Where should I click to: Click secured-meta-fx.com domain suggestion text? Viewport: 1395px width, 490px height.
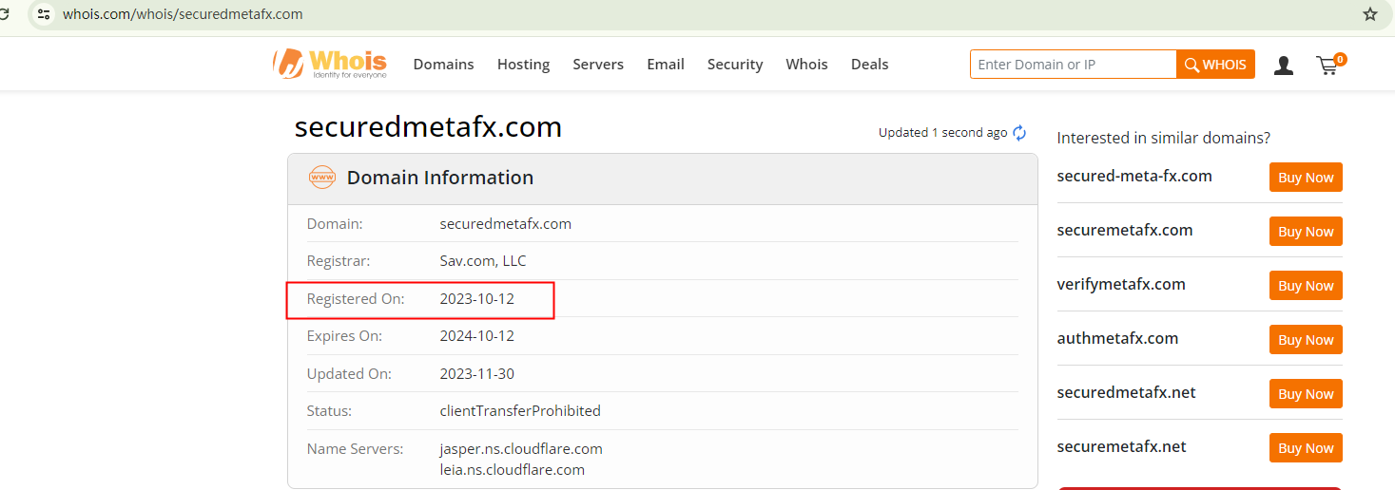[x=1134, y=176]
